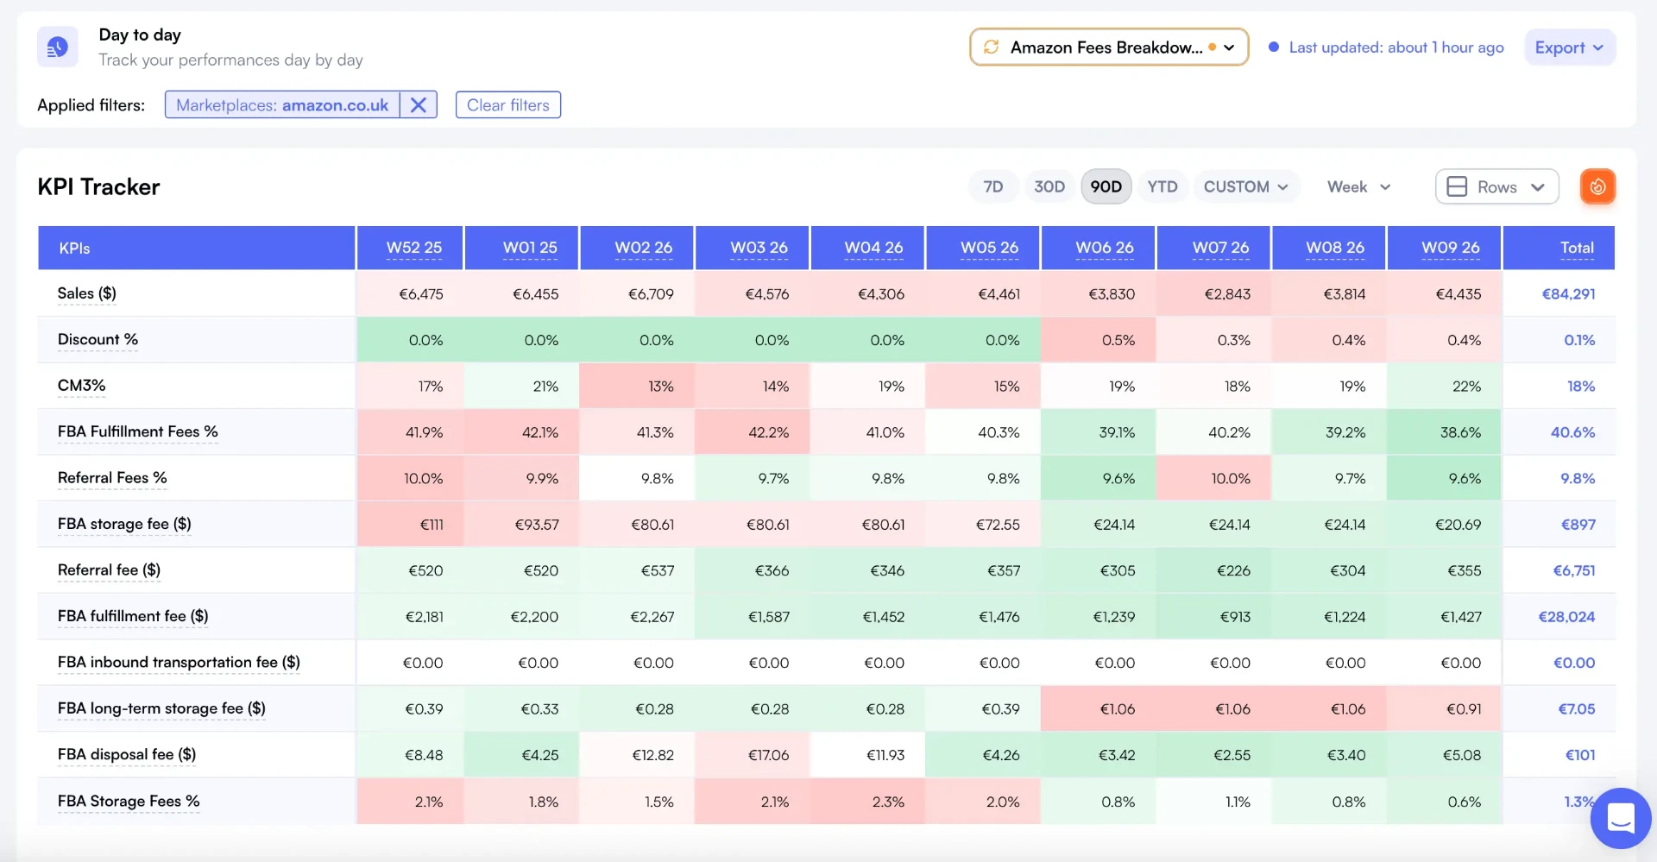
Task: Select the 30D time range
Action: click(x=1049, y=186)
